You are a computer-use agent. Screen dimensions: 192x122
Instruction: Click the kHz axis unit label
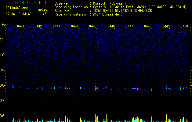3,25
